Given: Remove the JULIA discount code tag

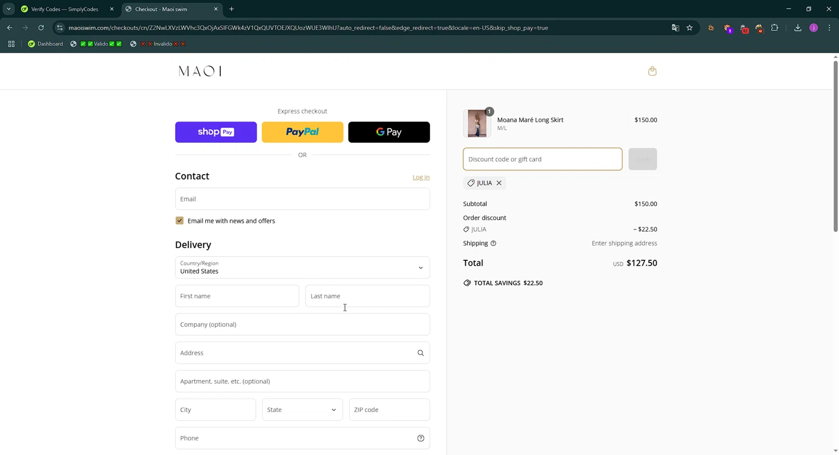Looking at the screenshot, I should pyautogui.click(x=499, y=183).
